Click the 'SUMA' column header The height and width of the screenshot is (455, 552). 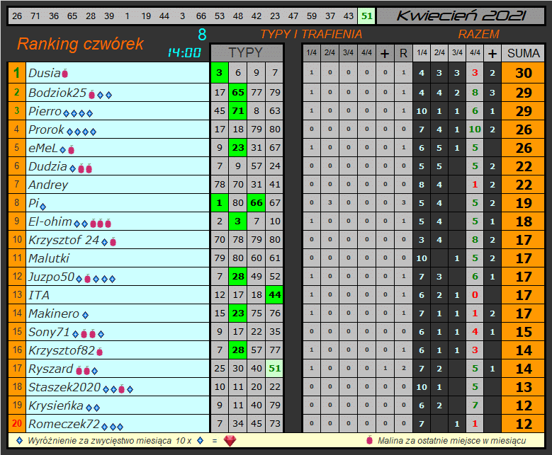(x=523, y=54)
